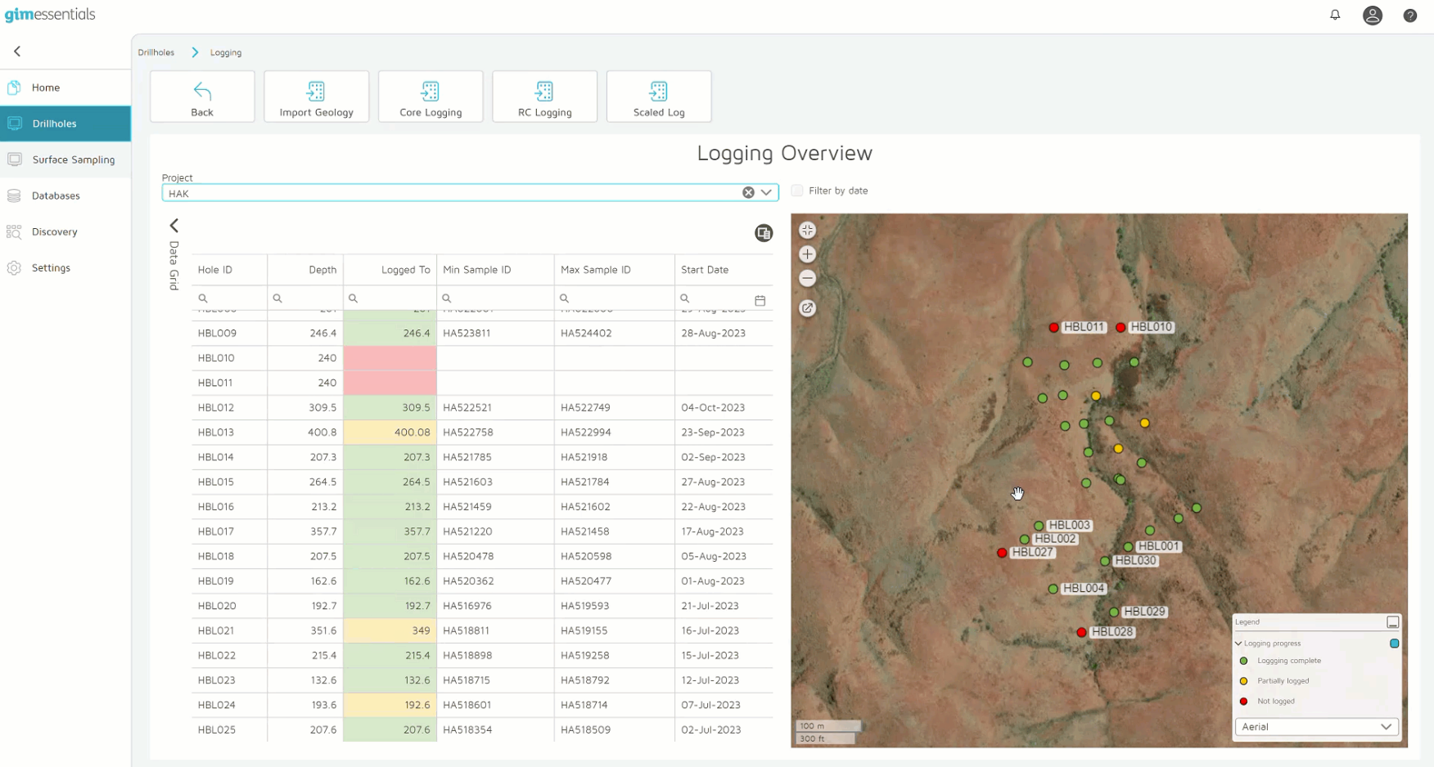Open the Core Logging tool
The image size is (1434, 767).
pyautogui.click(x=431, y=96)
